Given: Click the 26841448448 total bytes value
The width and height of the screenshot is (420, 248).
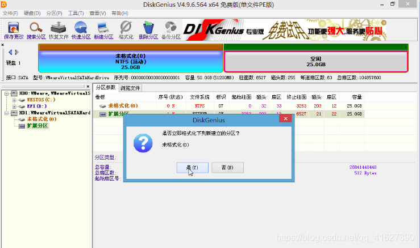Looking at the screenshot, I should 363,167.
